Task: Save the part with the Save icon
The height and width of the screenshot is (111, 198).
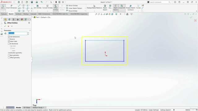Action: tap(32, 2)
